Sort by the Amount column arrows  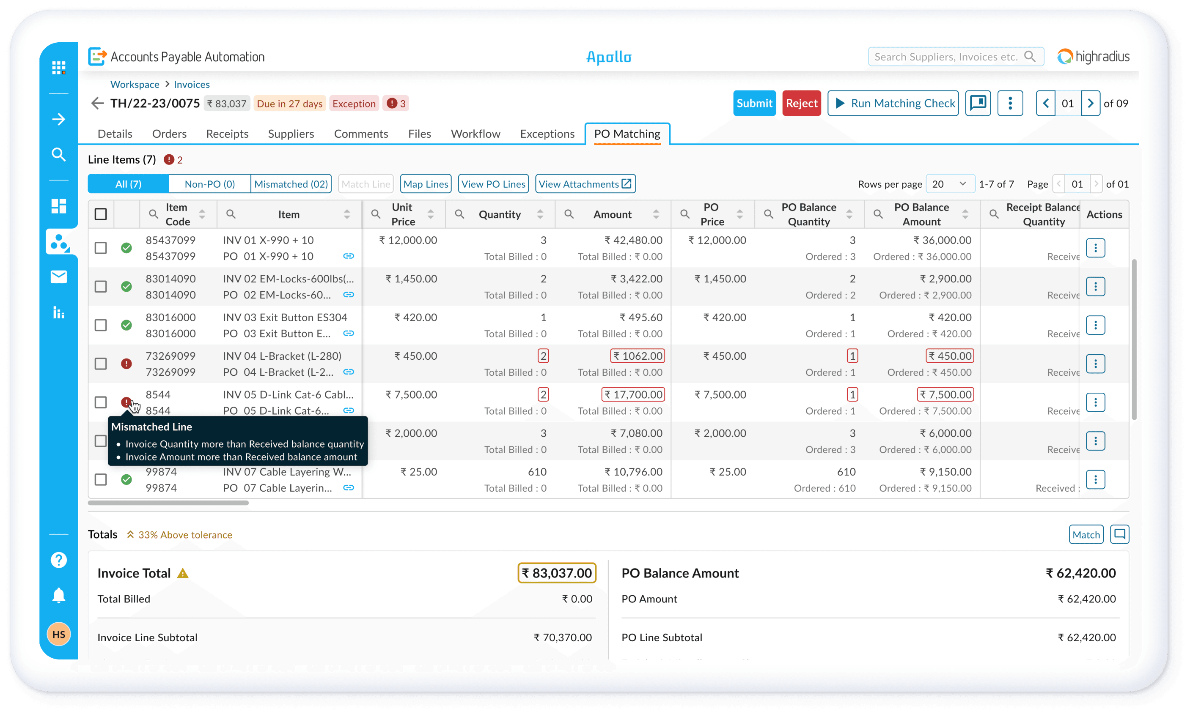[656, 214]
